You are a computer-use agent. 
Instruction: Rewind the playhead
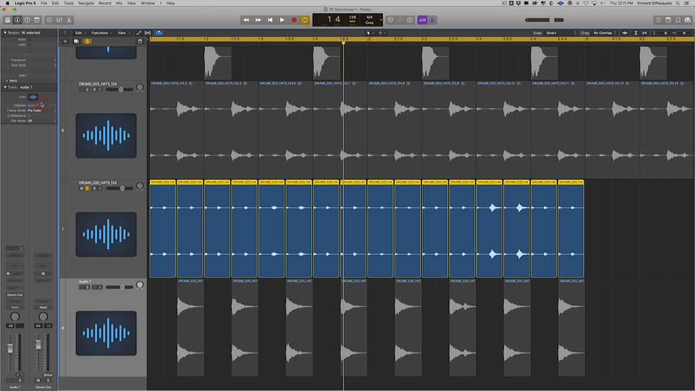(x=246, y=20)
